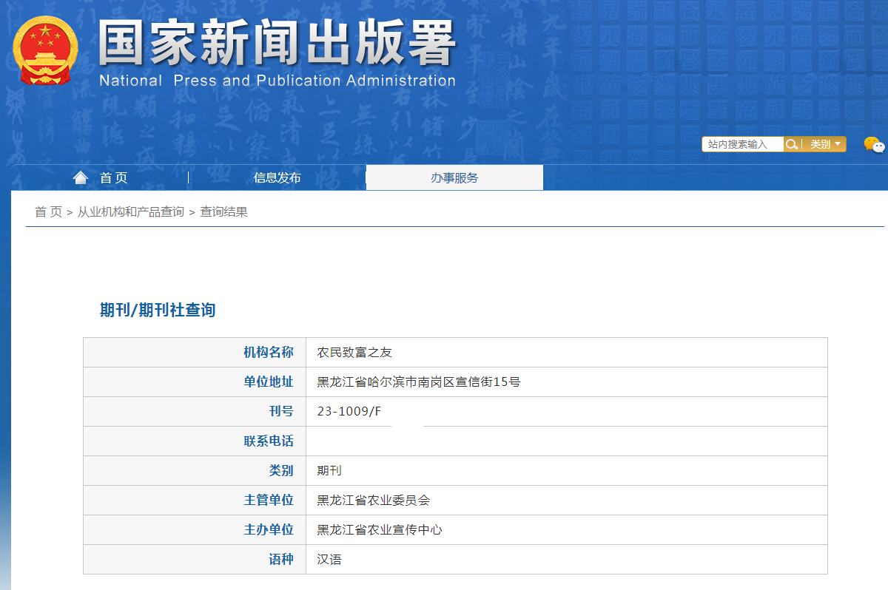888x590 pixels.
Task: Click the 期刊/期刊社查询 heading
Action: pos(158,310)
